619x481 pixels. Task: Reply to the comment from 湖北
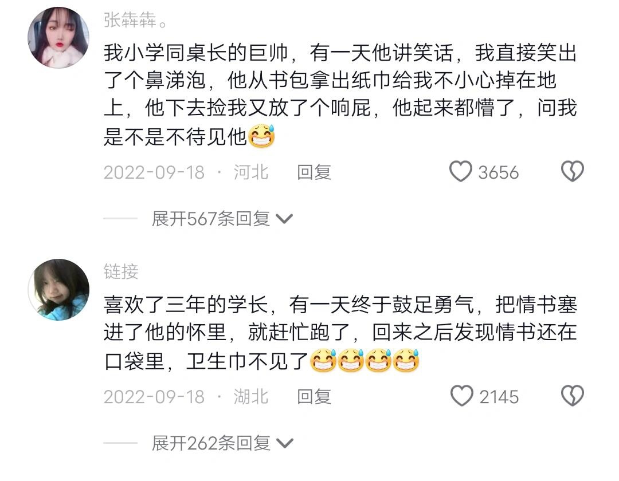[314, 397]
